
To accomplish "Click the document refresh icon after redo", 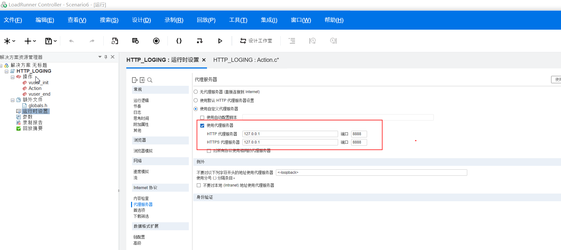I will point(115,41).
